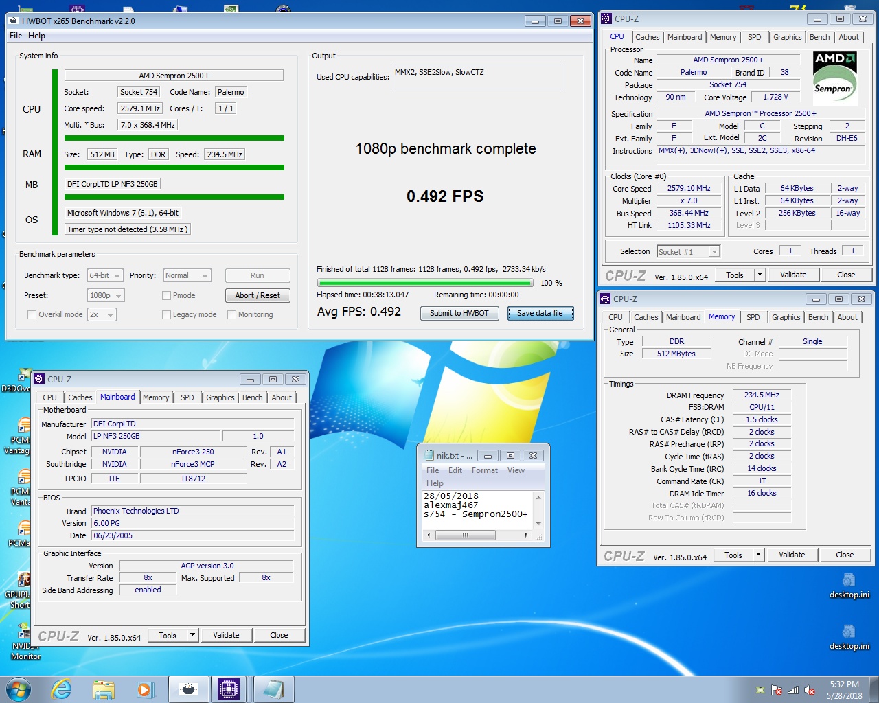Switch to CPU-Z purple chip taskbar button
The width and height of the screenshot is (879, 703).
click(229, 689)
